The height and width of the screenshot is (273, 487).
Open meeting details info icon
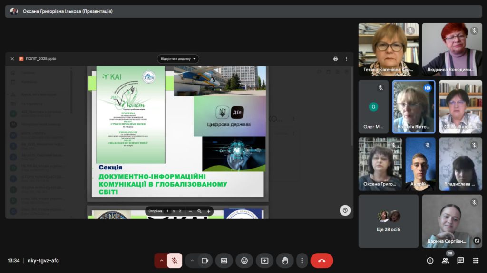[x=430, y=260]
